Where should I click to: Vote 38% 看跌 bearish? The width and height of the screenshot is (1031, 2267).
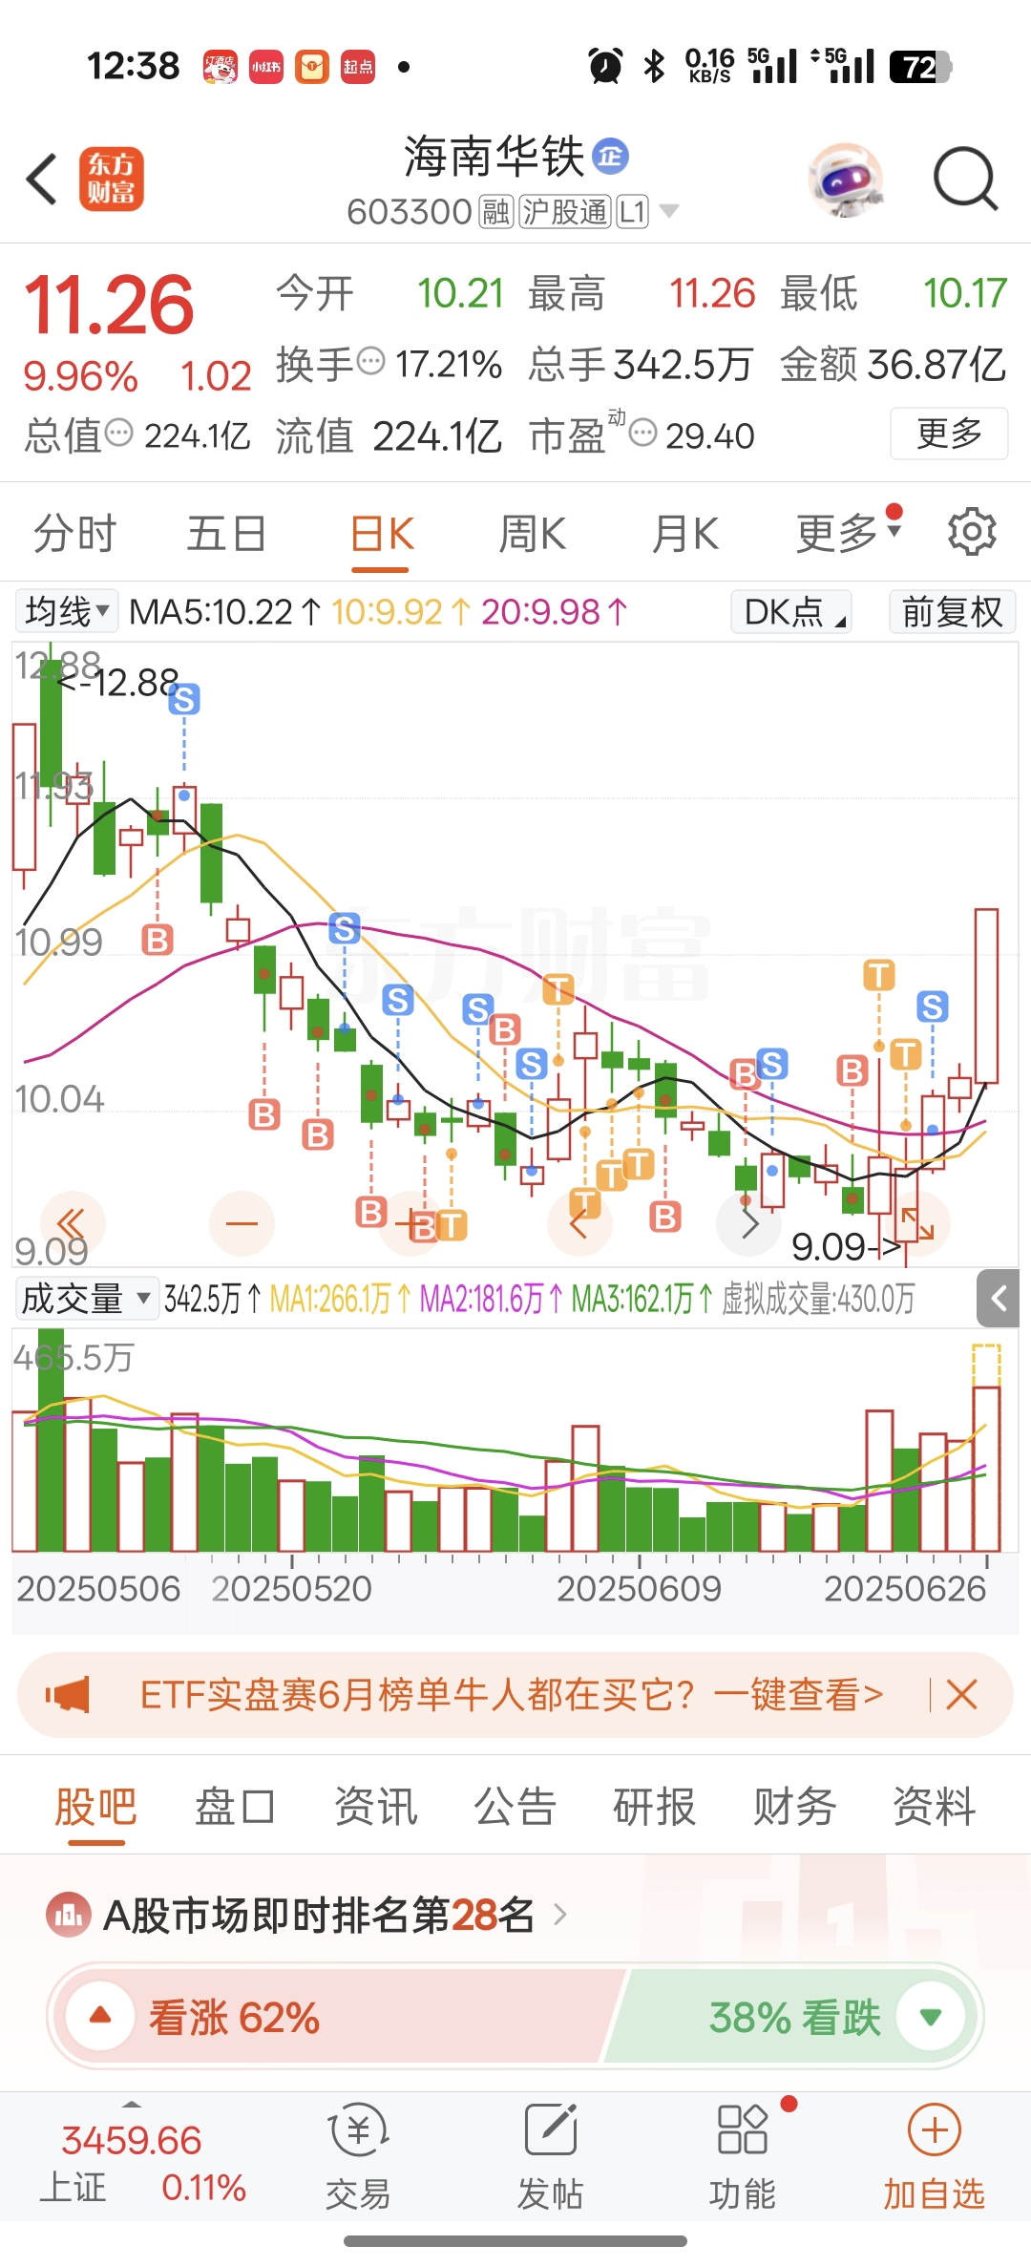pos(792,2017)
